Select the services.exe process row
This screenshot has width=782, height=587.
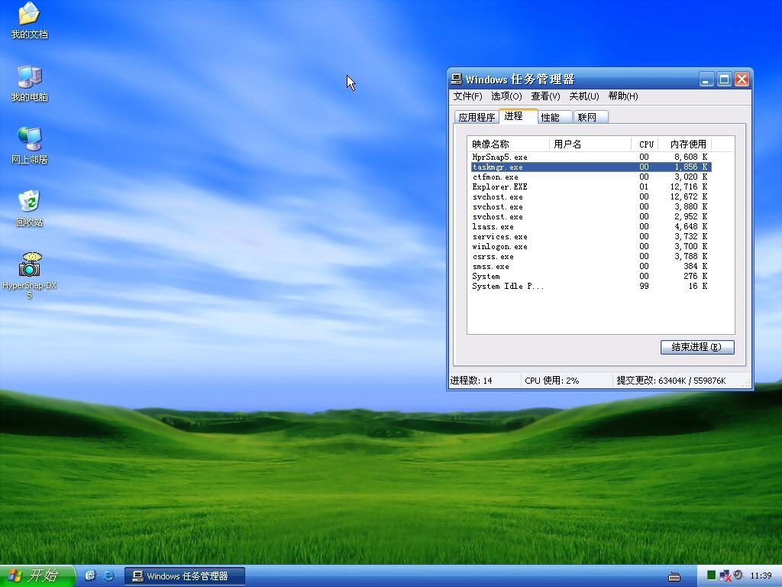pyautogui.click(x=591, y=237)
